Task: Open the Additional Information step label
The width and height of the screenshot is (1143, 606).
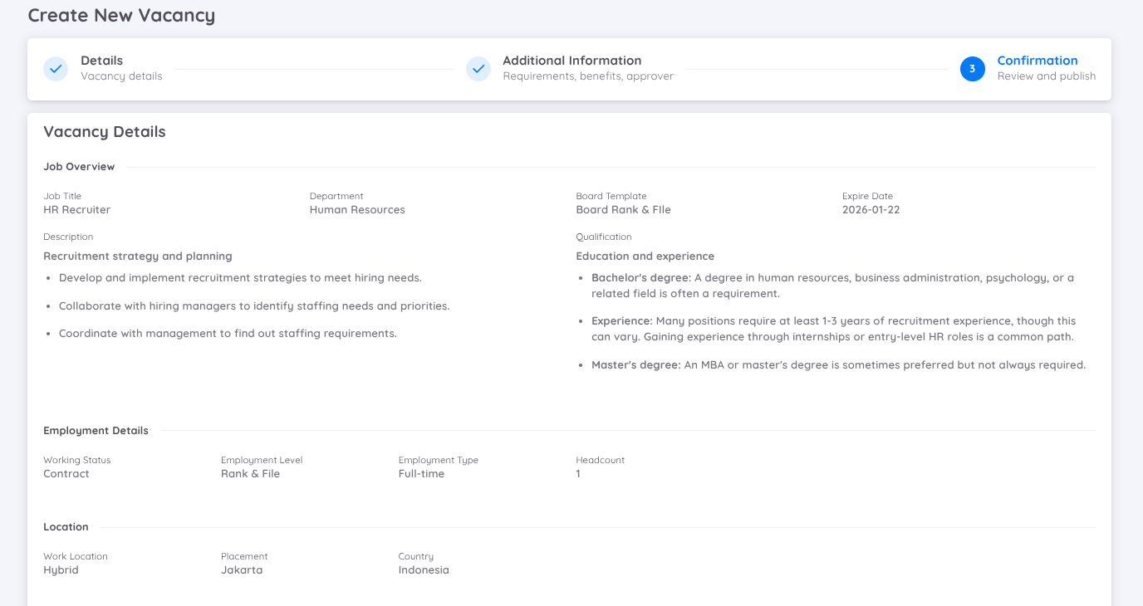Action: click(x=571, y=61)
